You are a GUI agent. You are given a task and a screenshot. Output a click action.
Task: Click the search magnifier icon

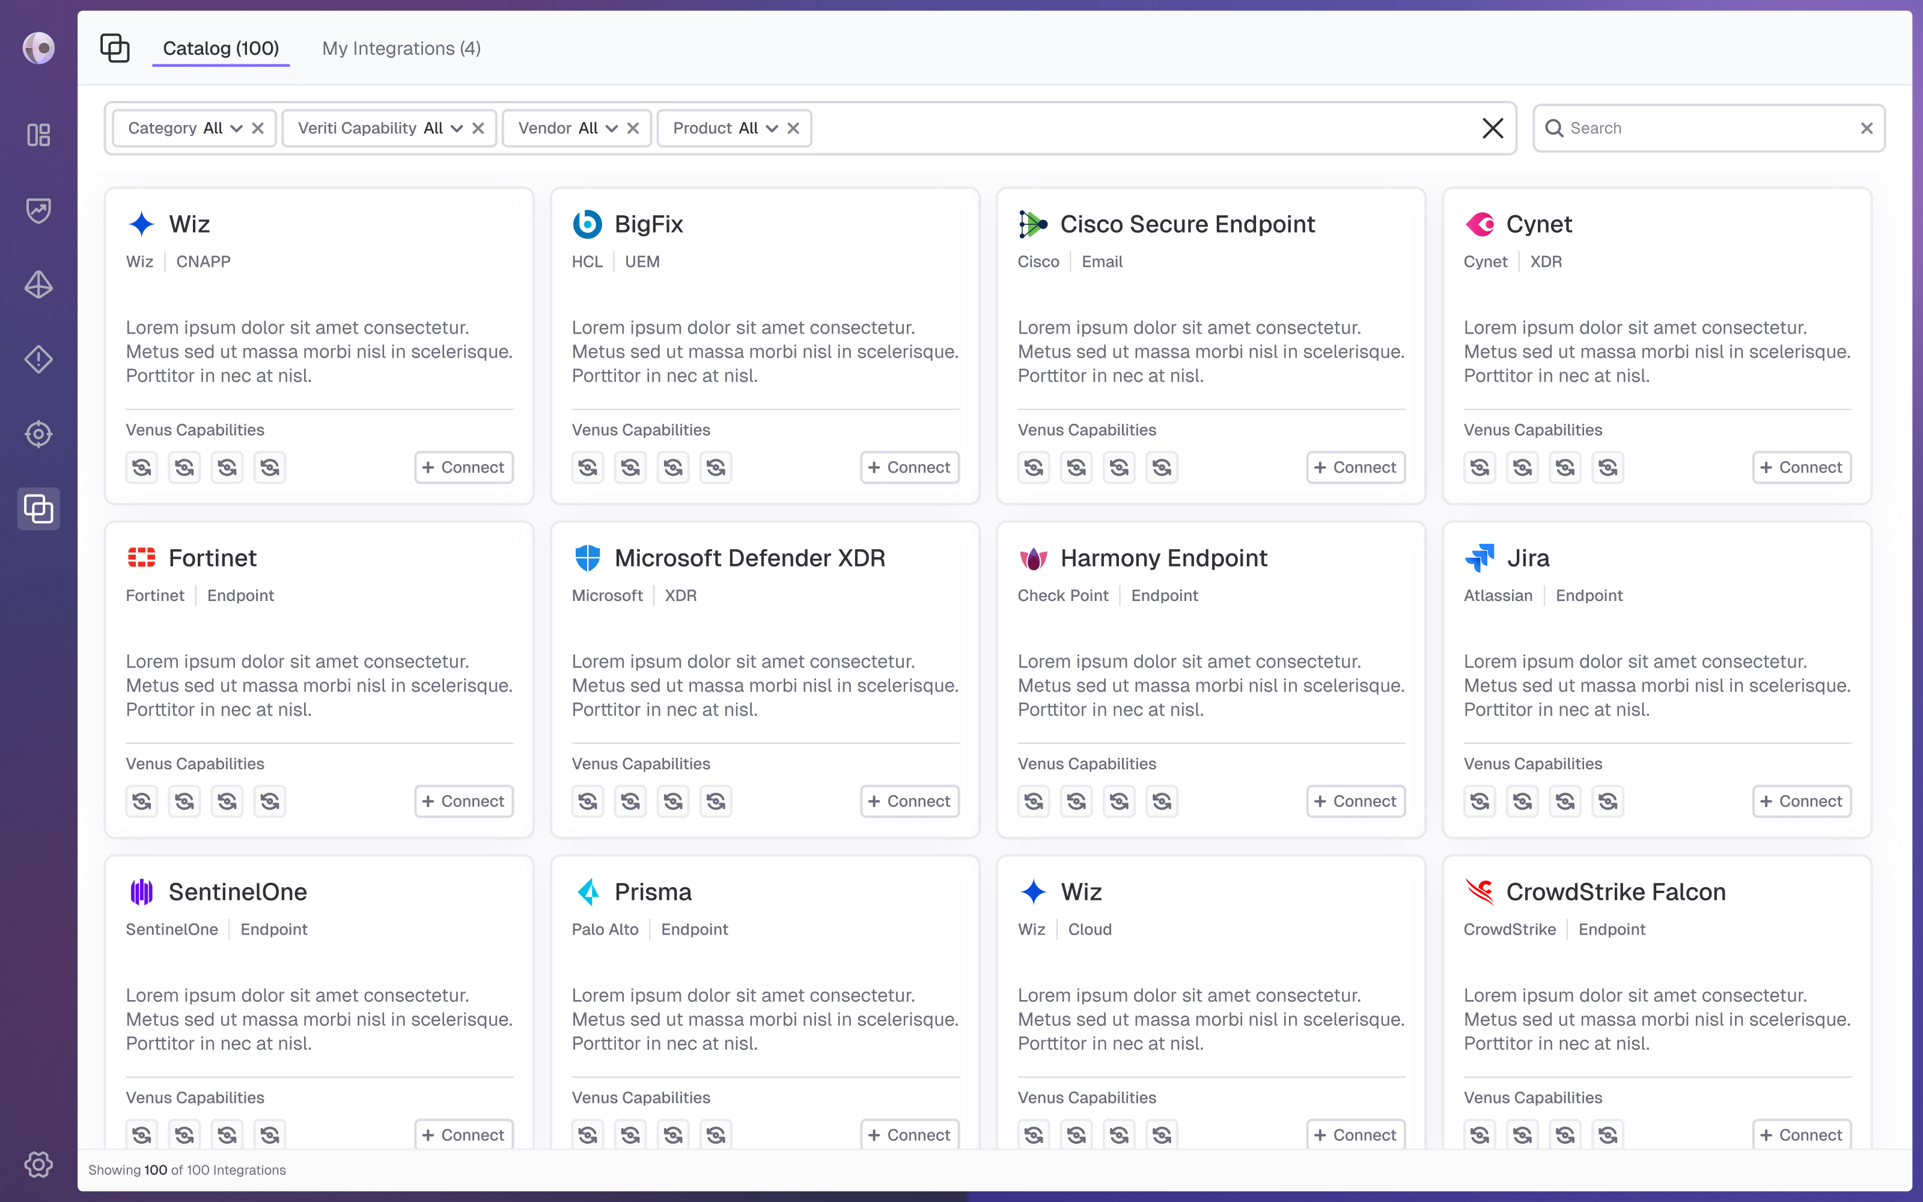click(x=1554, y=128)
